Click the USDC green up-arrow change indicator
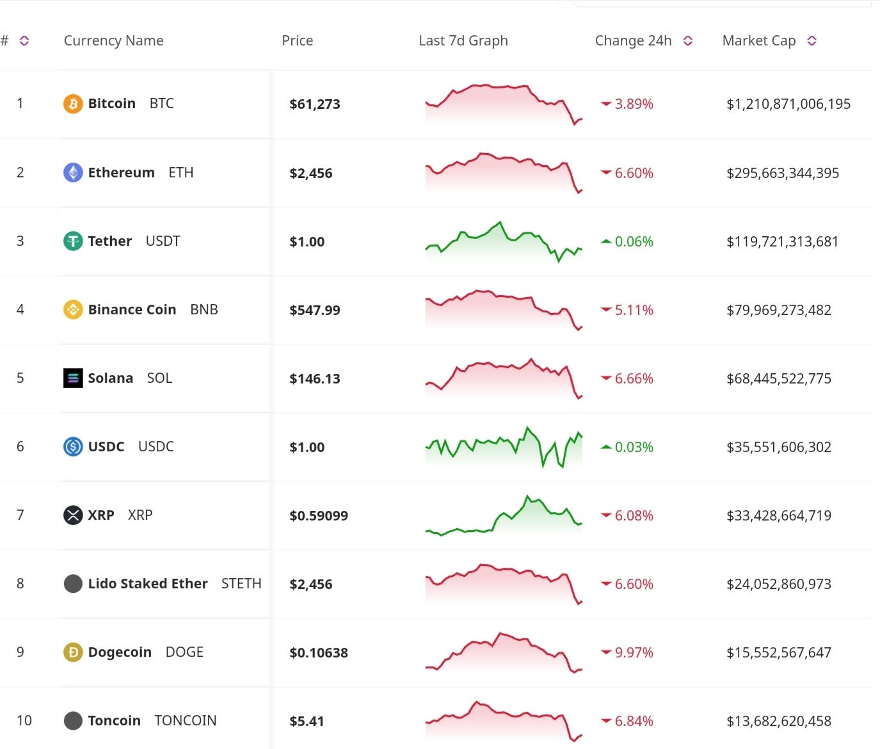880x749 pixels. [605, 447]
